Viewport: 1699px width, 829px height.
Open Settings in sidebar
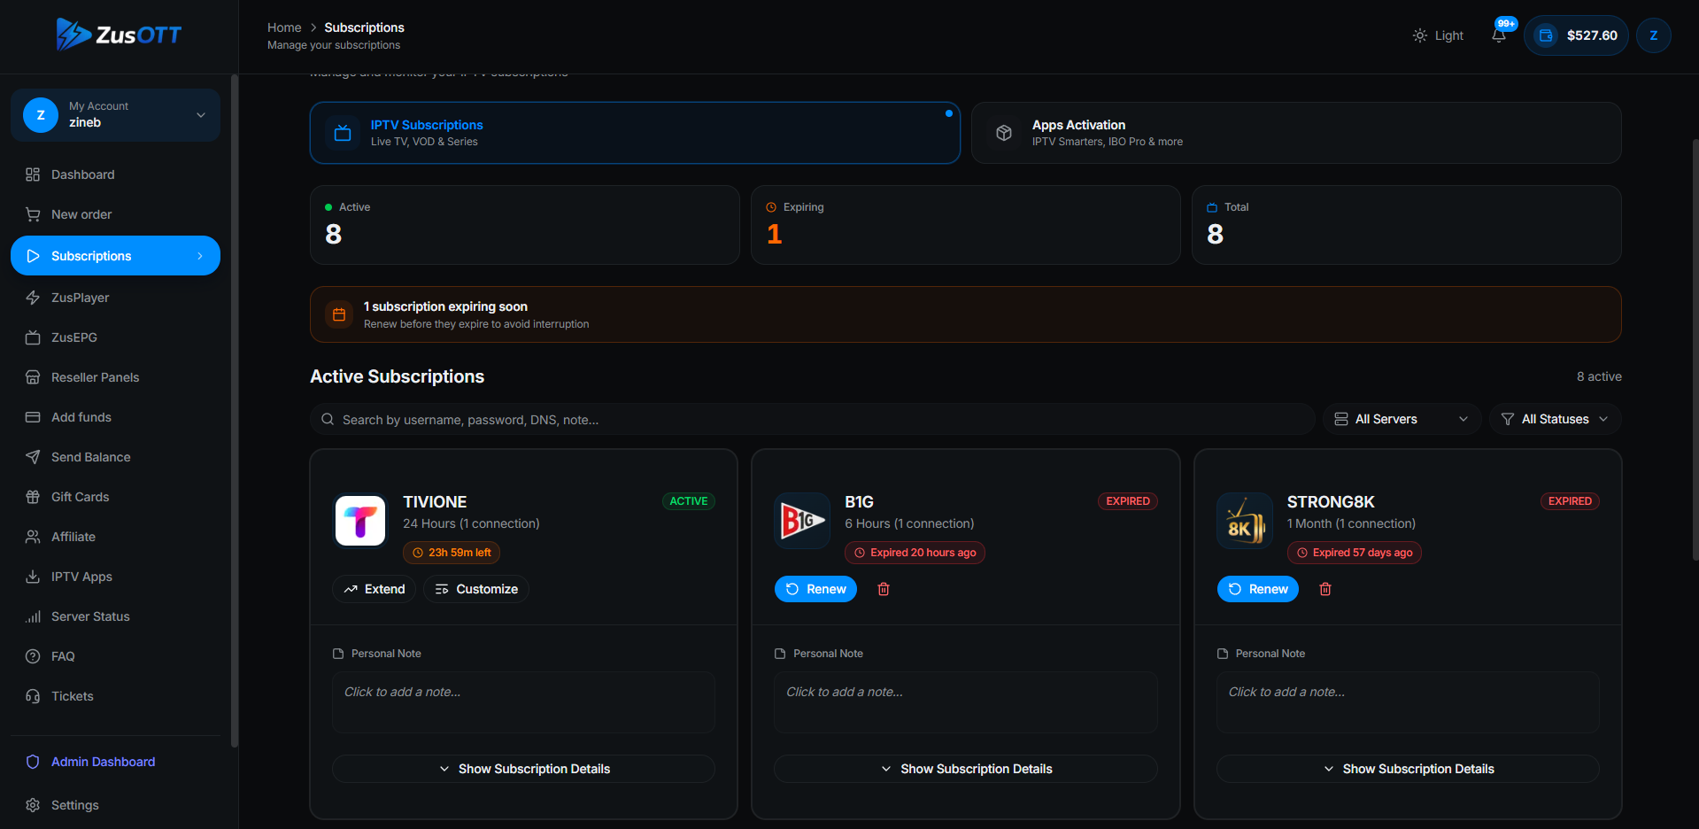(x=115, y=805)
